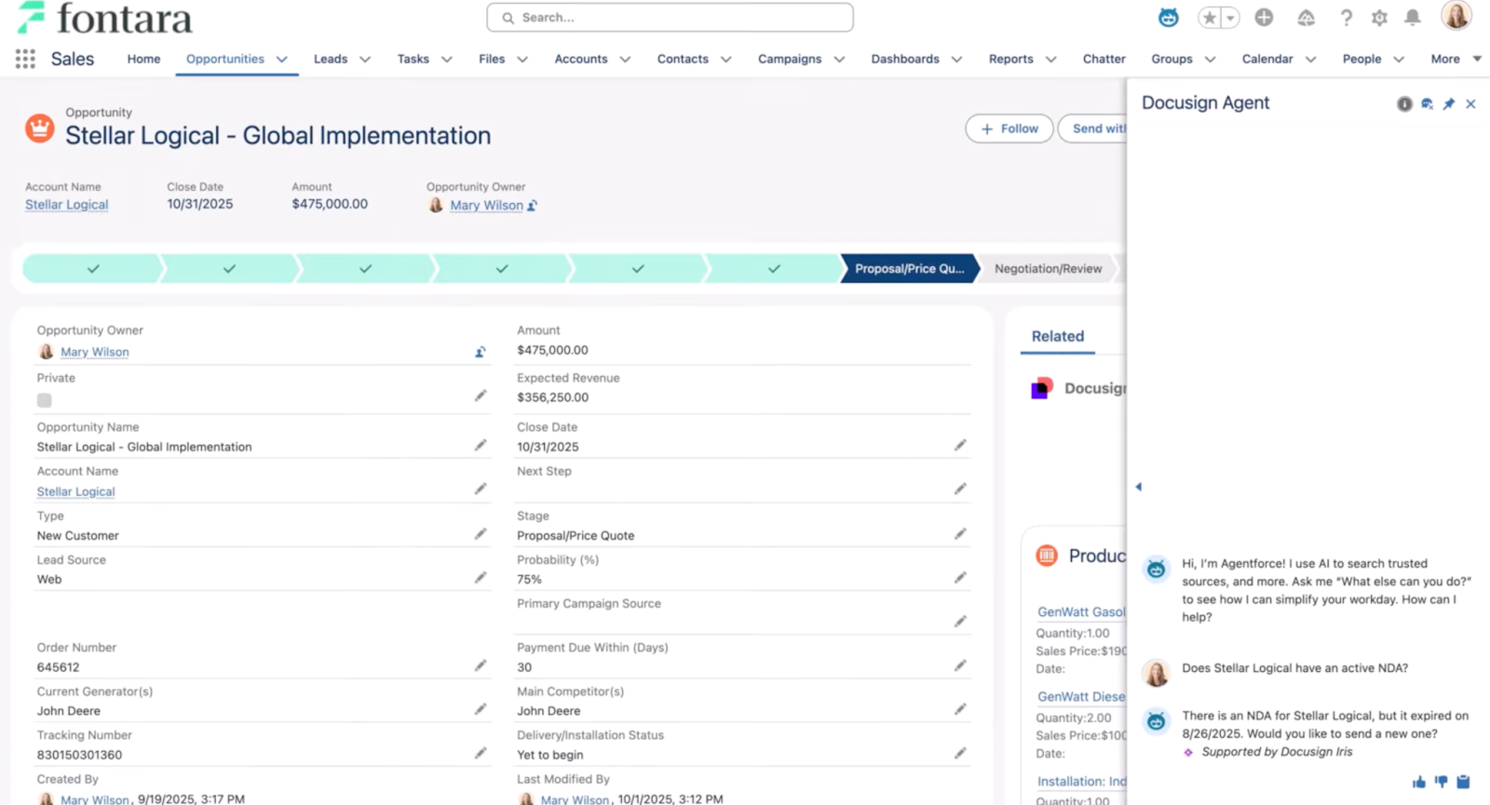
Task: Open the App Launcher grid icon
Action: 25,59
